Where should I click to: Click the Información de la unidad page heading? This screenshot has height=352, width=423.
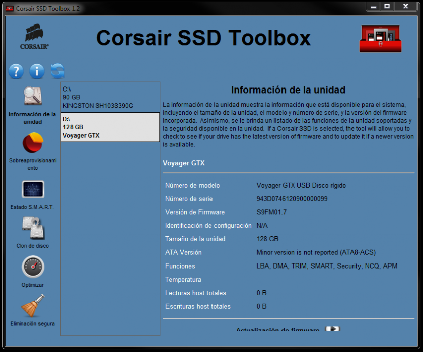(x=288, y=90)
